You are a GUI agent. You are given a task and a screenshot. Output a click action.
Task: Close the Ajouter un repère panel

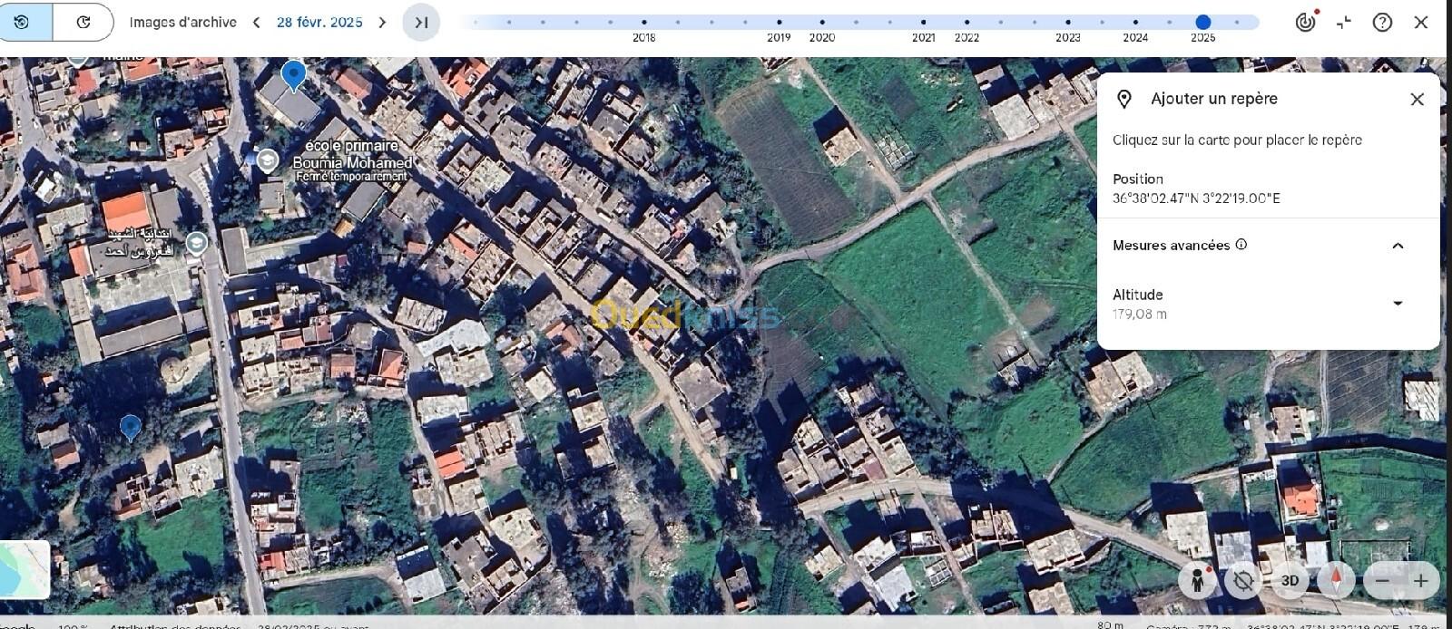click(1417, 99)
